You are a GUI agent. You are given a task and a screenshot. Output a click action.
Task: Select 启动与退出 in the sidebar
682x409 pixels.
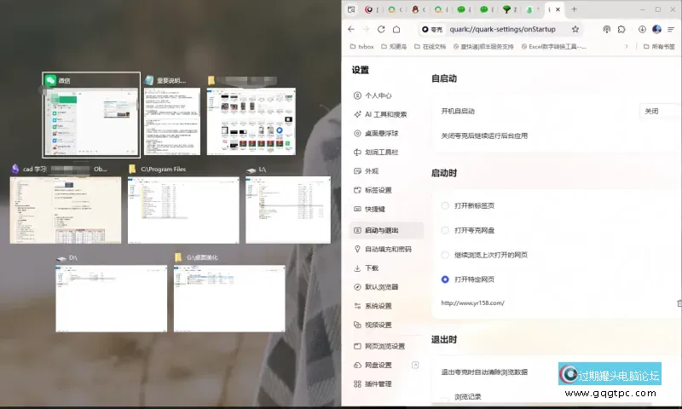pos(386,230)
